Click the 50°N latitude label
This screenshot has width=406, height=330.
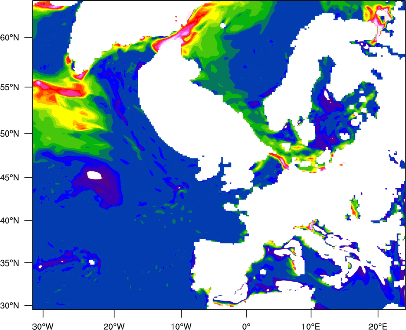click(x=10, y=134)
